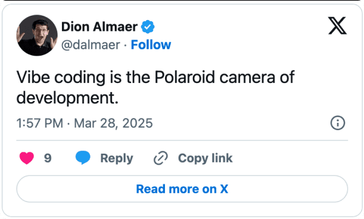Image resolution: width=364 pixels, height=219 pixels.
Task: Click the word 'Polaroid' in the tweet
Action: [185, 77]
